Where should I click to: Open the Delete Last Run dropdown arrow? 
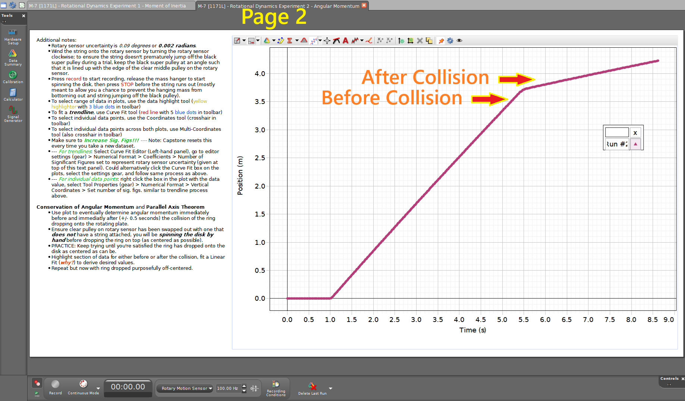click(330, 388)
